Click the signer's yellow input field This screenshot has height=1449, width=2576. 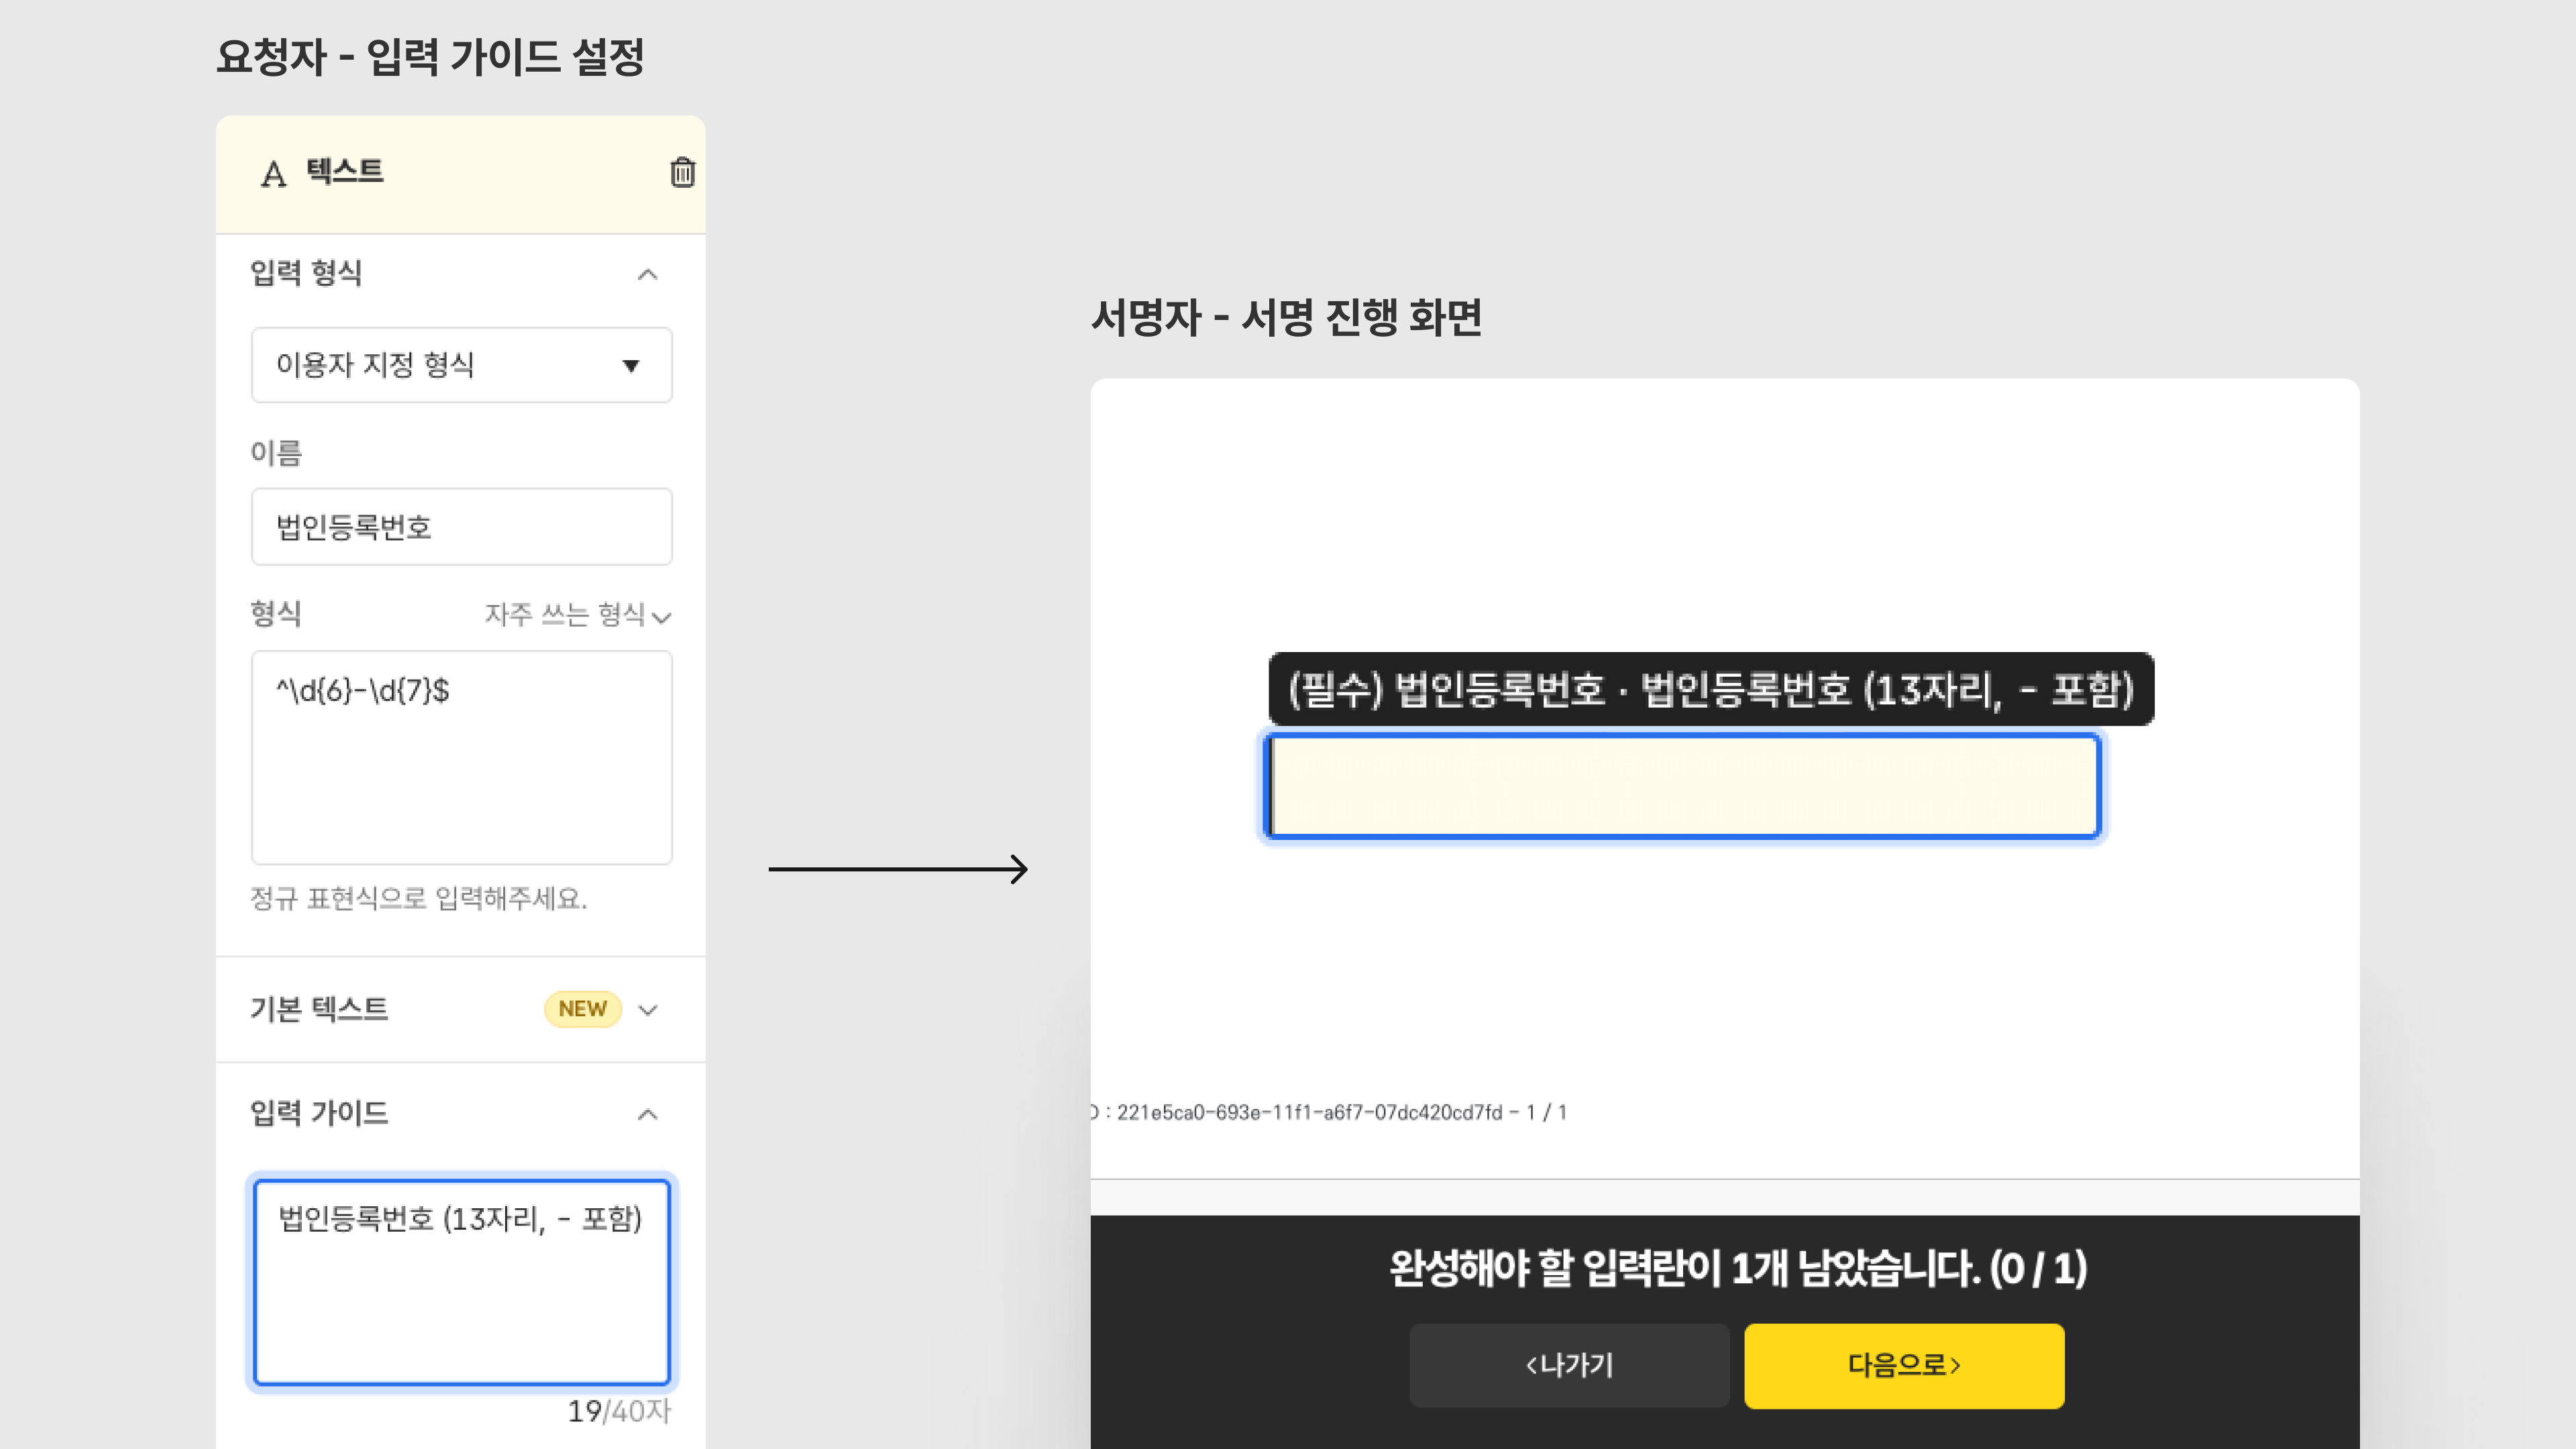(x=1682, y=786)
